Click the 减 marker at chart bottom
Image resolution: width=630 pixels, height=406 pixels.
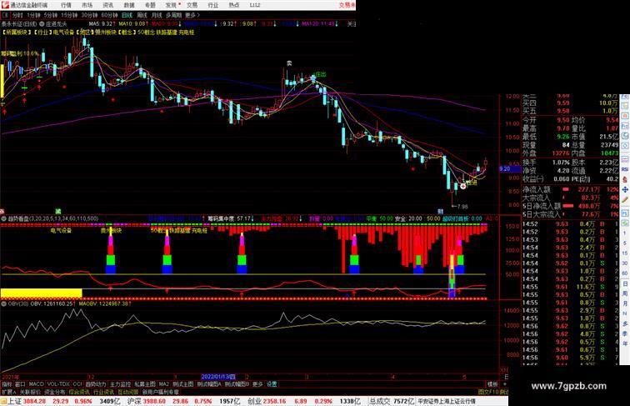(58, 211)
